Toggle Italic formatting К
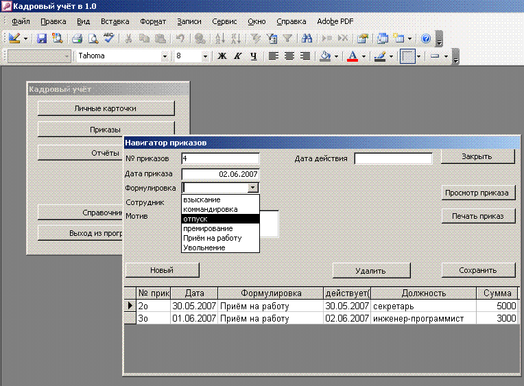 coord(237,56)
